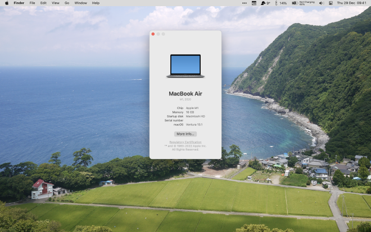Open the battery Not Charging status
This screenshot has width=371, height=232.
click(x=303, y=3)
